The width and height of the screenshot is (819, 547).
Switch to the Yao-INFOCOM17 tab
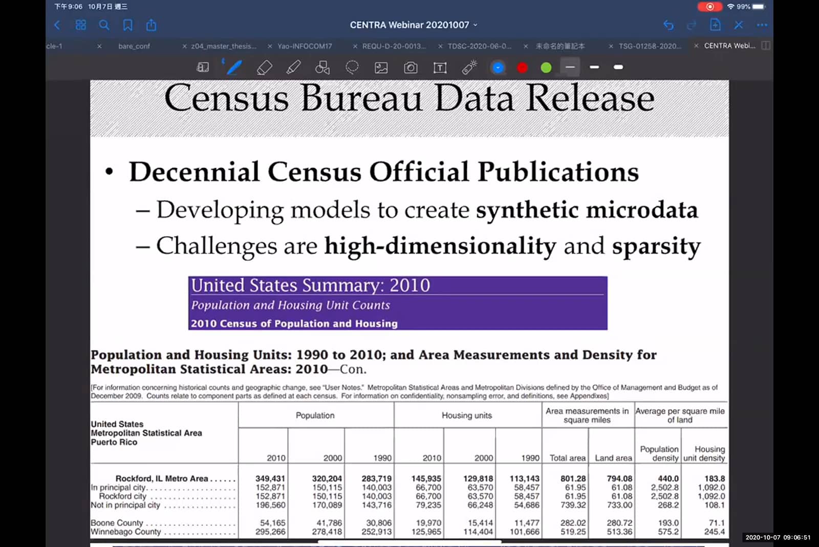[305, 46]
